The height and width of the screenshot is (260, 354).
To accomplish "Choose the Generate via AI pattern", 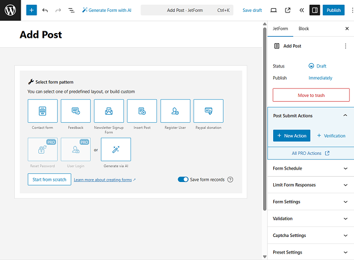I will 116,149.
